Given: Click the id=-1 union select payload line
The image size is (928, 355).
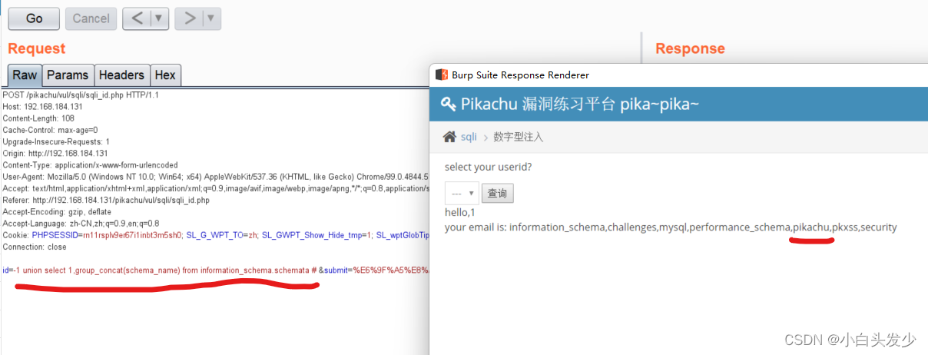Looking at the screenshot, I should [x=215, y=270].
